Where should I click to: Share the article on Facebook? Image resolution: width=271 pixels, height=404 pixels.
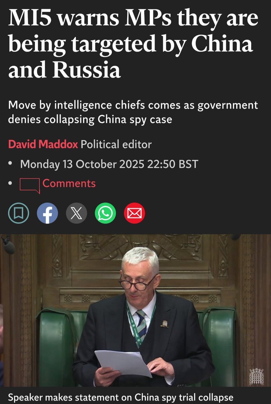(x=47, y=213)
